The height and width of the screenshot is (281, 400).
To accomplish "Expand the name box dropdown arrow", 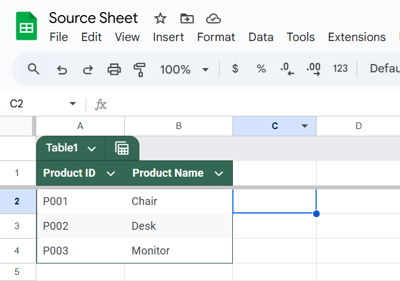I will 73,104.
